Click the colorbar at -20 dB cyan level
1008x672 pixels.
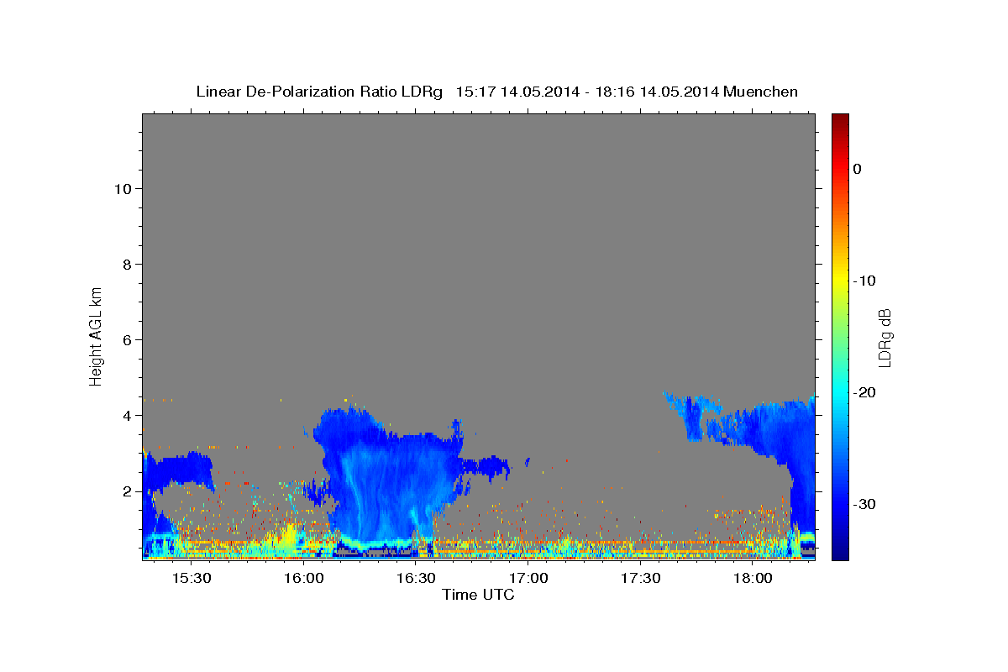pyautogui.click(x=840, y=392)
